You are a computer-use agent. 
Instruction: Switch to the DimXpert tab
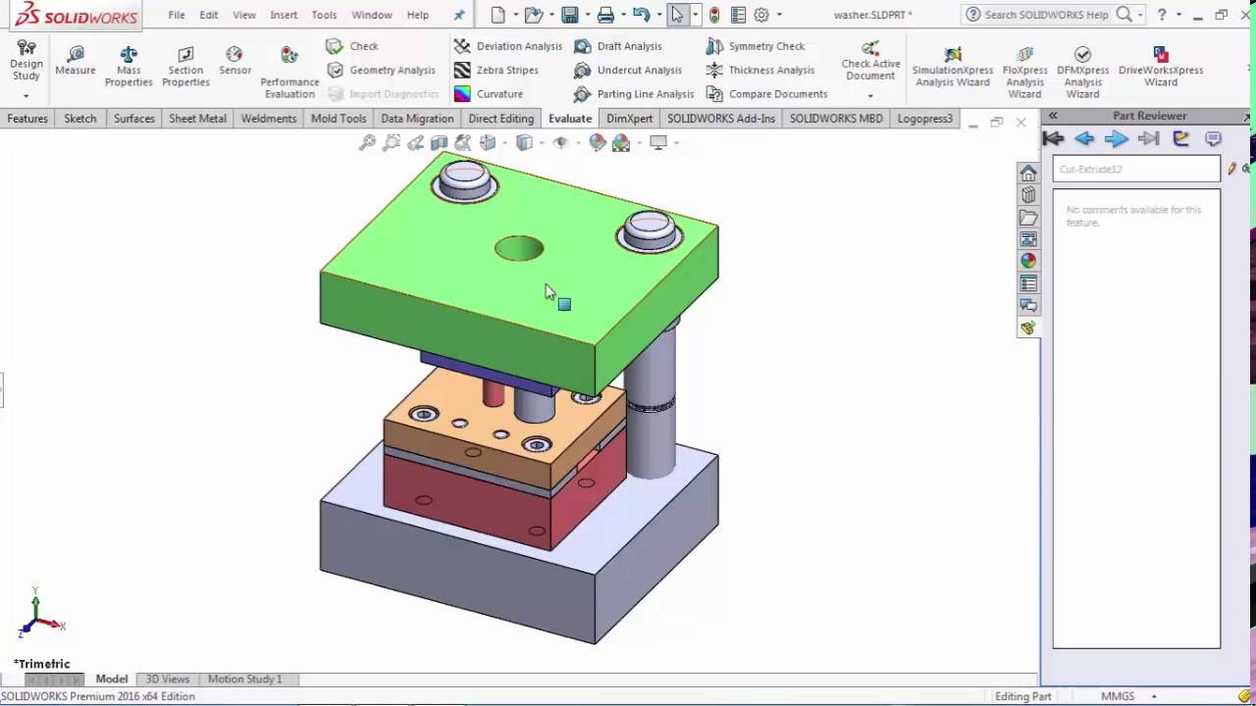click(x=629, y=119)
